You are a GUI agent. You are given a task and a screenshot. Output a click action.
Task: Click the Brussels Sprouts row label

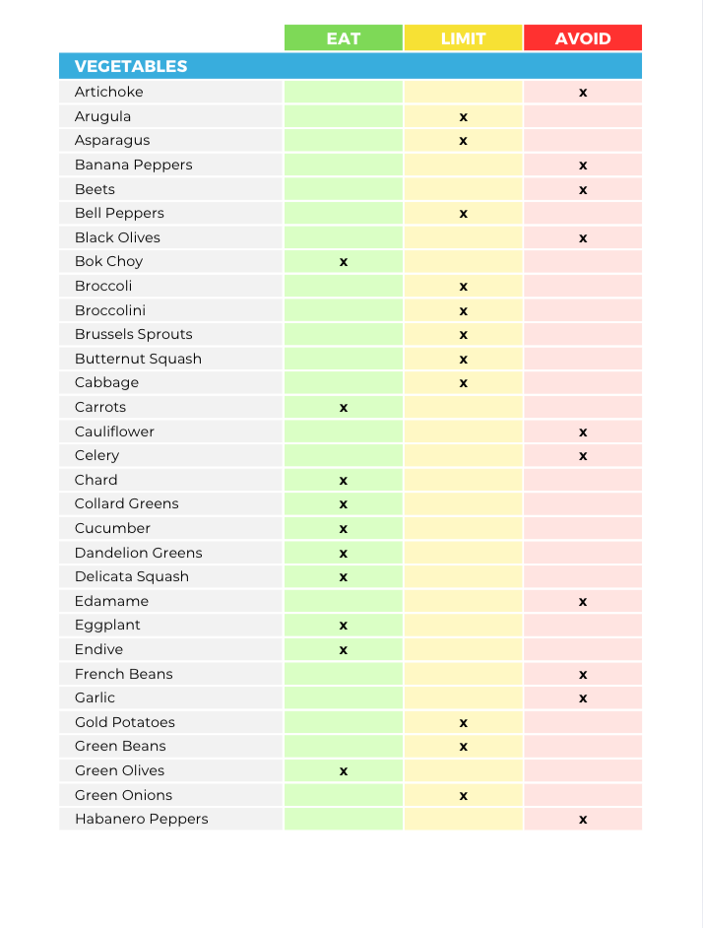coord(134,334)
